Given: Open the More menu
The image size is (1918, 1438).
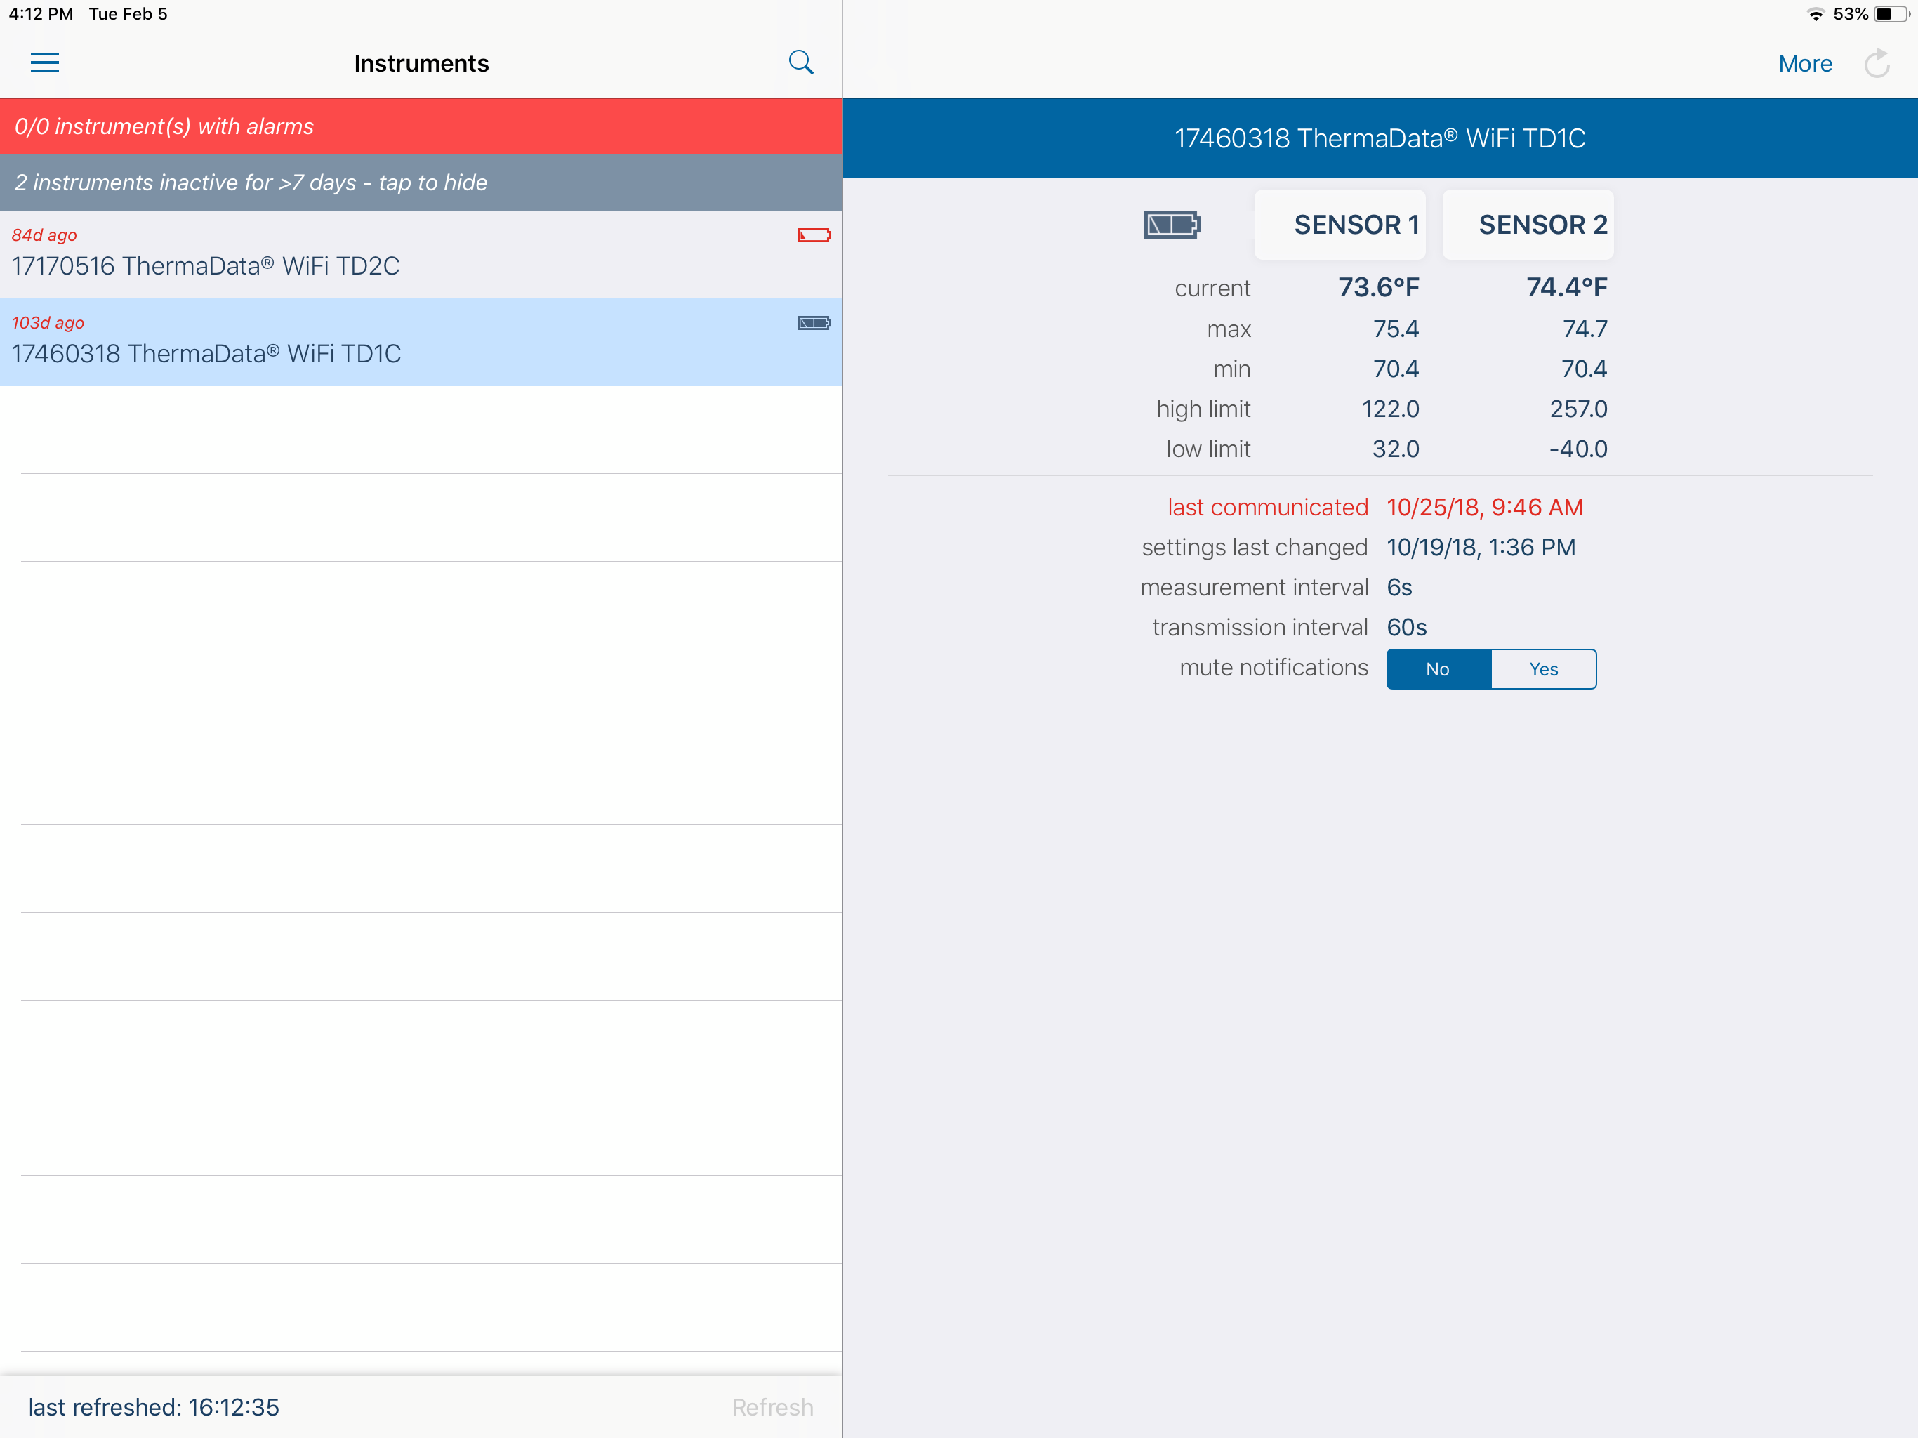Looking at the screenshot, I should point(1804,63).
